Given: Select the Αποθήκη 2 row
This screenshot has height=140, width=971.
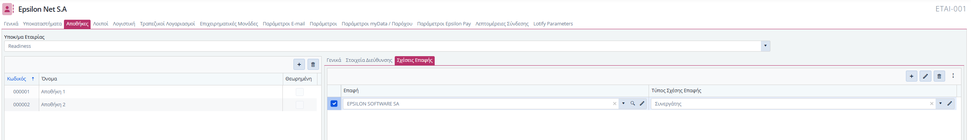Looking at the screenshot, I should [x=161, y=105].
